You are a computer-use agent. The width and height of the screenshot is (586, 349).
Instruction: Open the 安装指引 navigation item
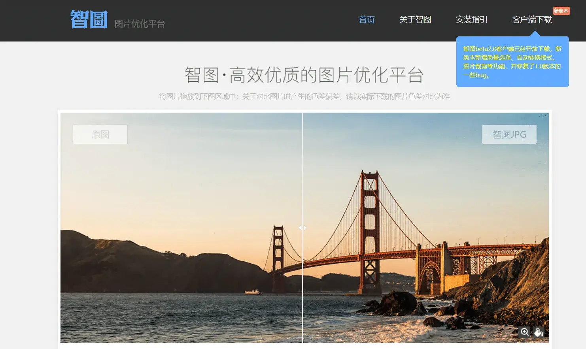point(472,19)
